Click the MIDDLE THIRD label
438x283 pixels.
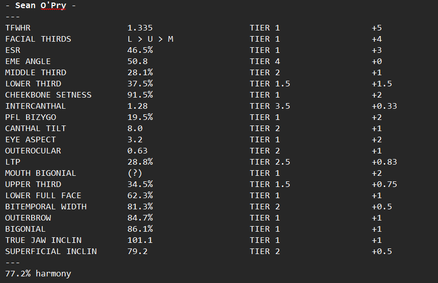pos(36,73)
